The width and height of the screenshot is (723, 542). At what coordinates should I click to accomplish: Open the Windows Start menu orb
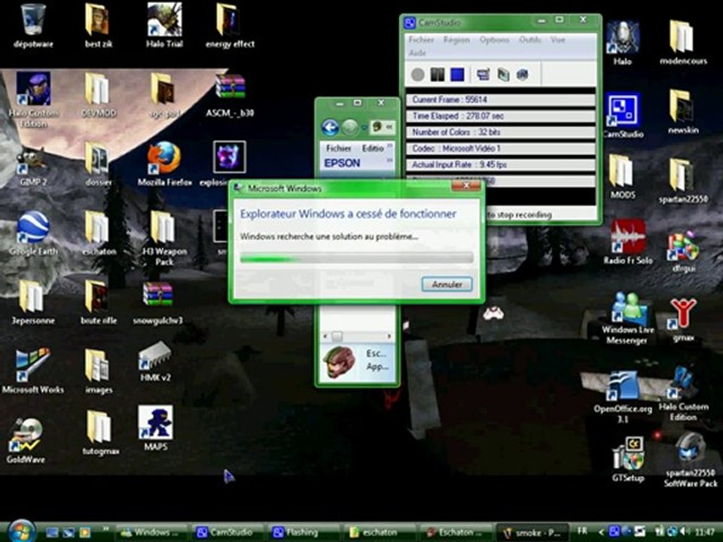21,531
